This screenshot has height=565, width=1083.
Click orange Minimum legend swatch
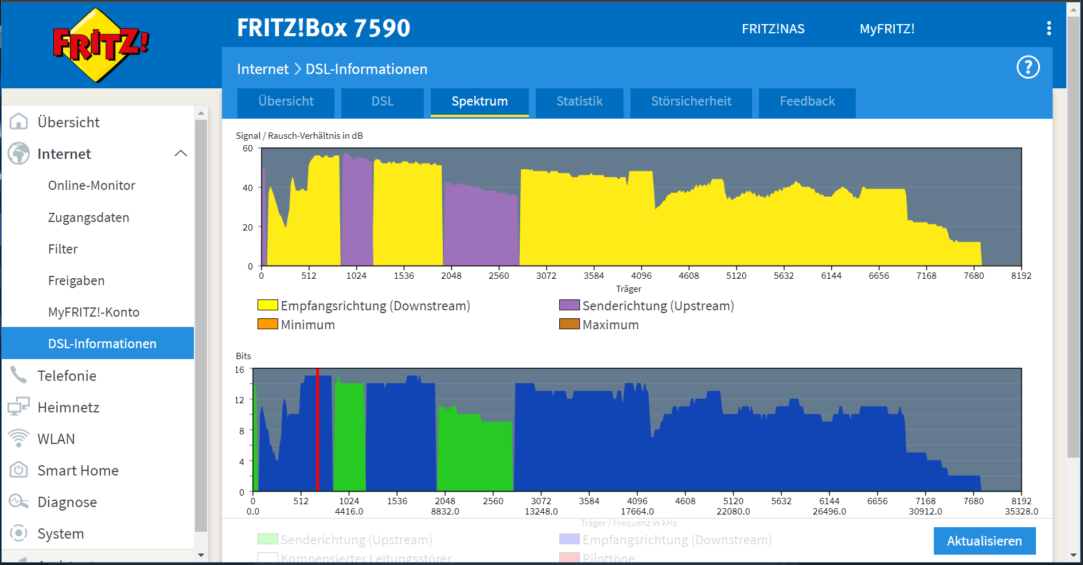pyautogui.click(x=268, y=324)
